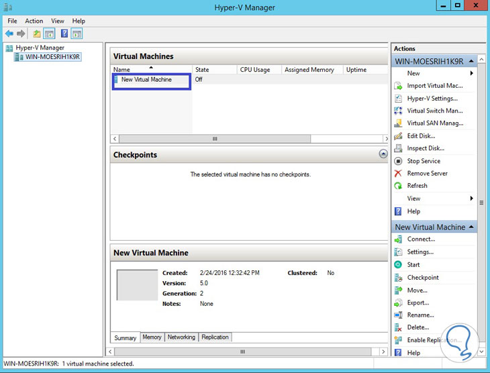Click Stop Service action link
This screenshot has width=490, height=373.
pos(424,161)
